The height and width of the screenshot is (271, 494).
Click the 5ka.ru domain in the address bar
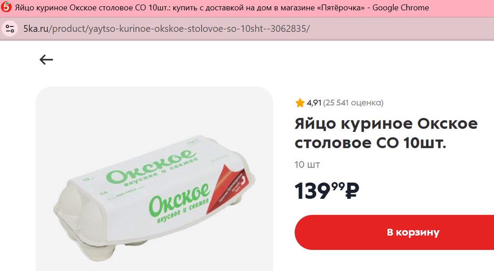tap(36, 29)
